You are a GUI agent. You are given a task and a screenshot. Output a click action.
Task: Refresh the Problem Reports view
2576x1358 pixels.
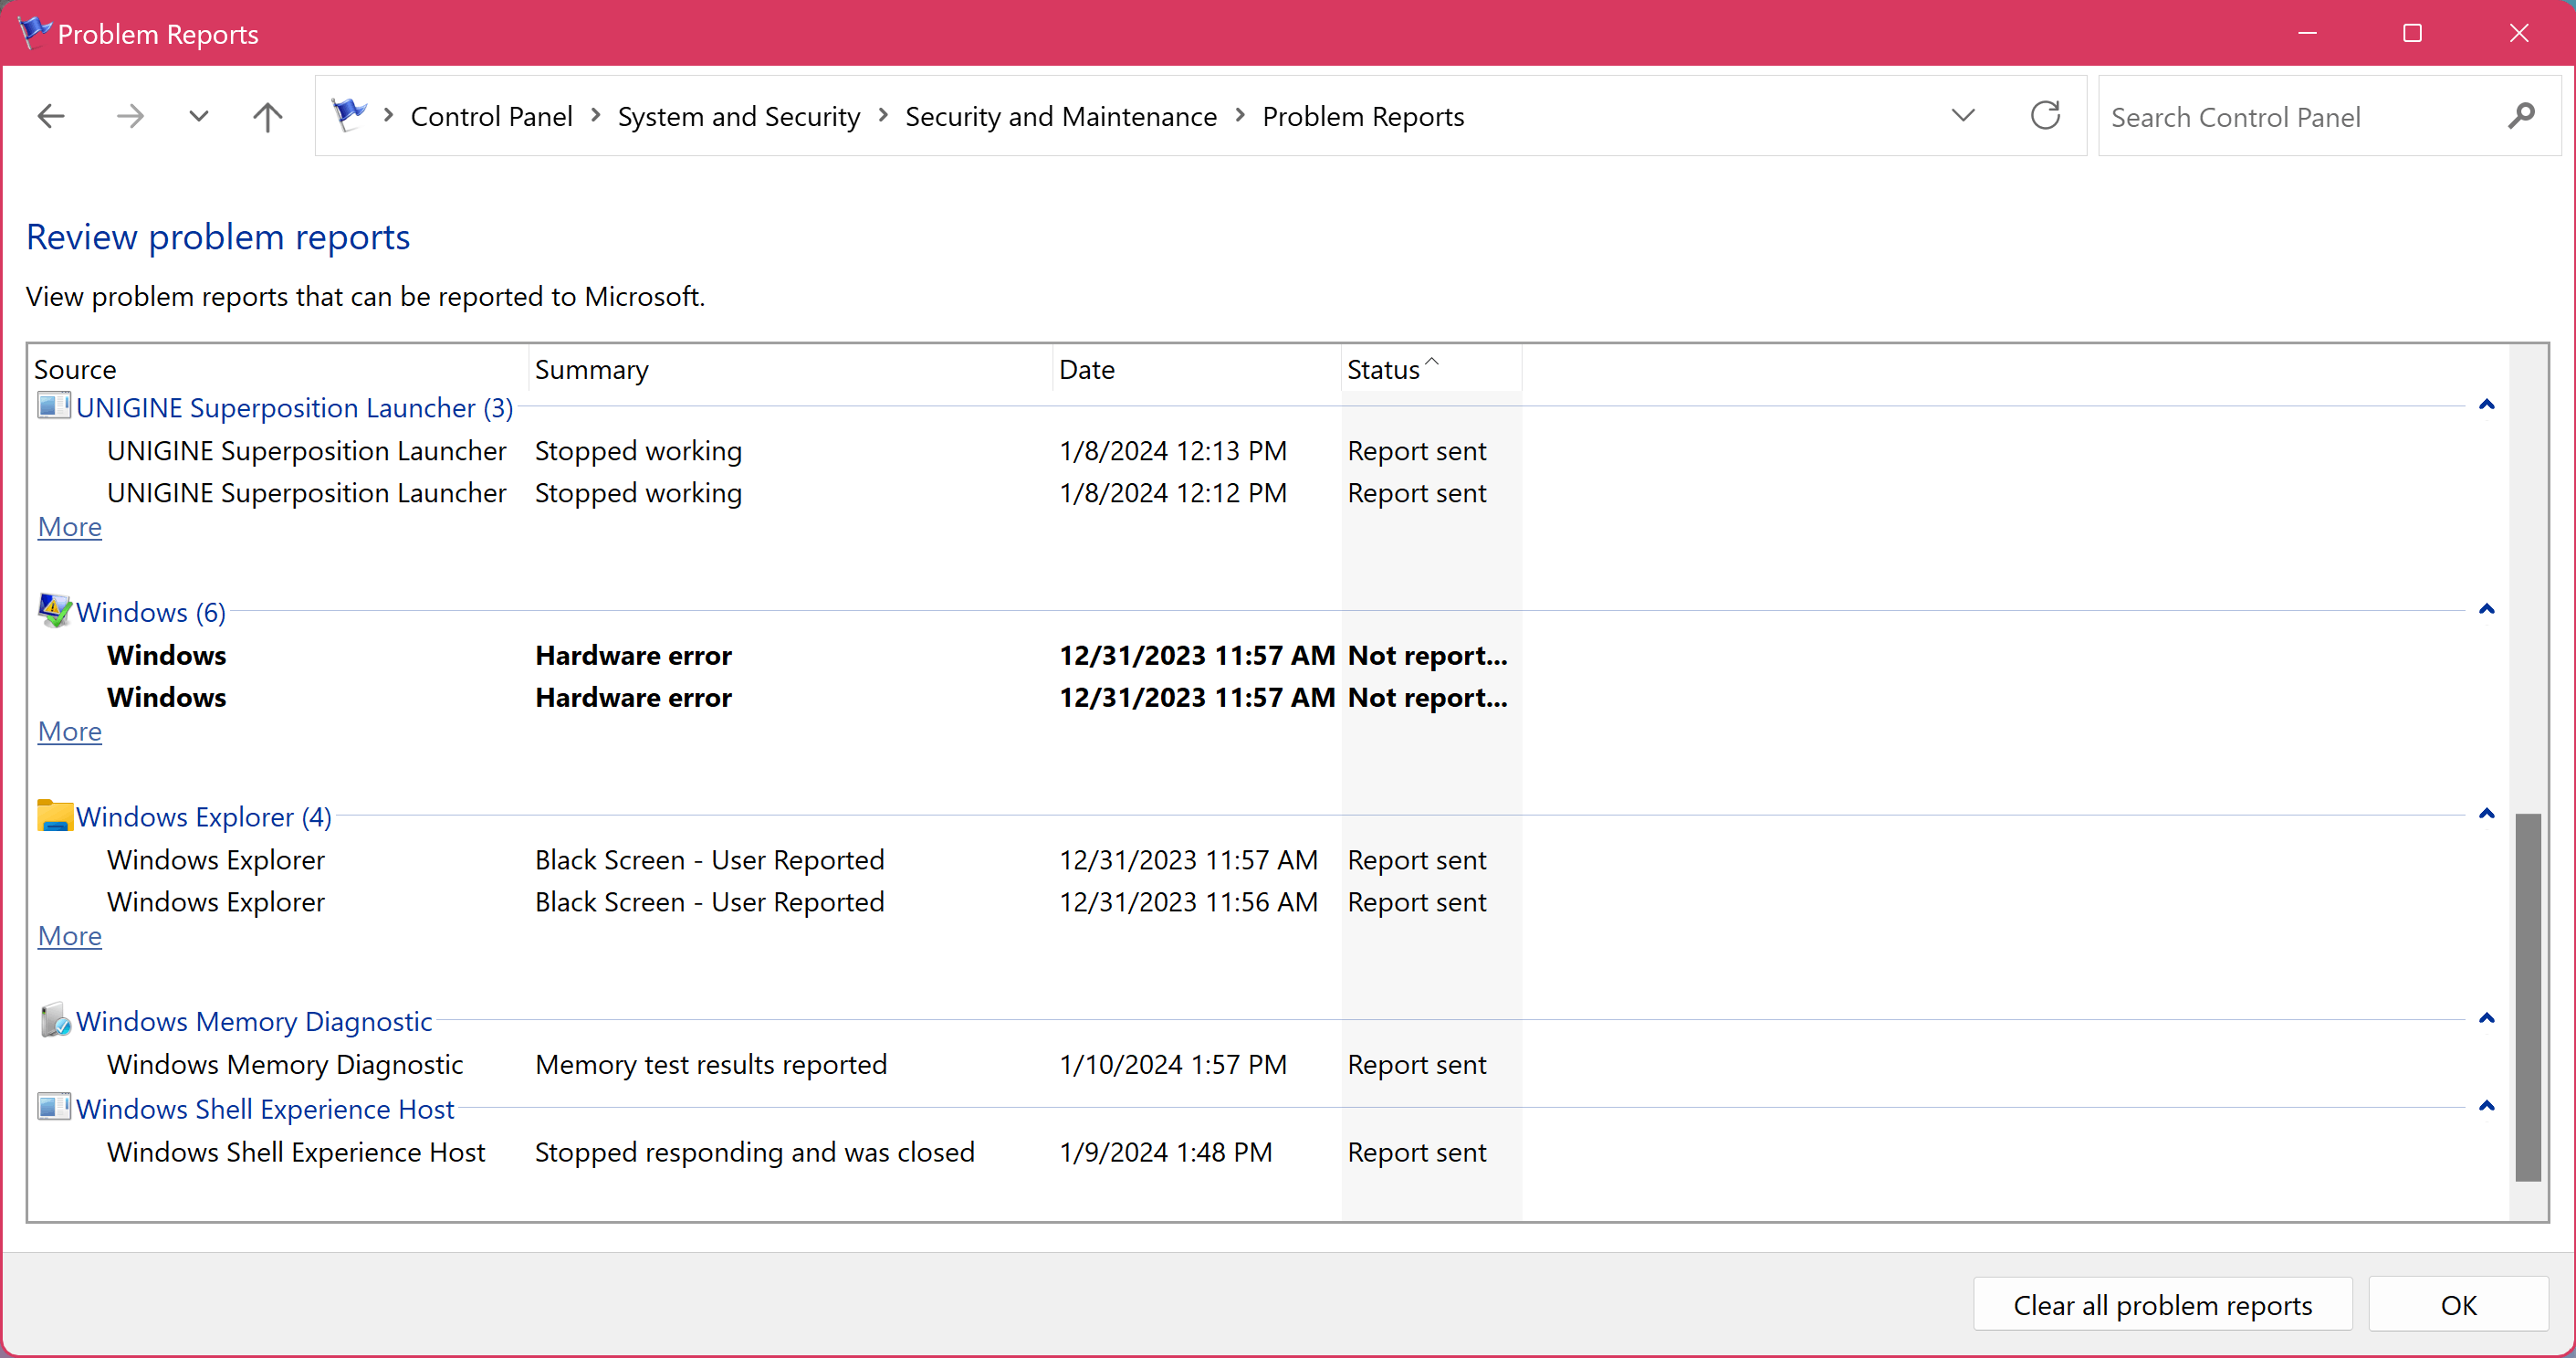point(2045,115)
